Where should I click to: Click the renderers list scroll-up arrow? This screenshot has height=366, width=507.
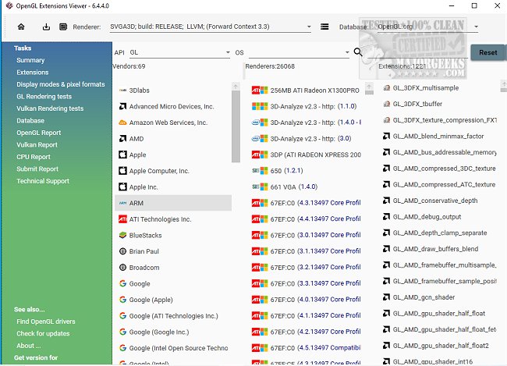369,87
